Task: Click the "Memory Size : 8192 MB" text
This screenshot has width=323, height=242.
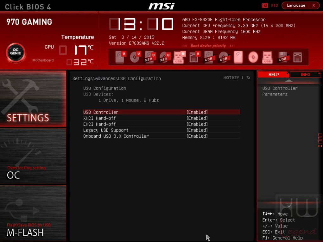Action: click(x=209, y=37)
